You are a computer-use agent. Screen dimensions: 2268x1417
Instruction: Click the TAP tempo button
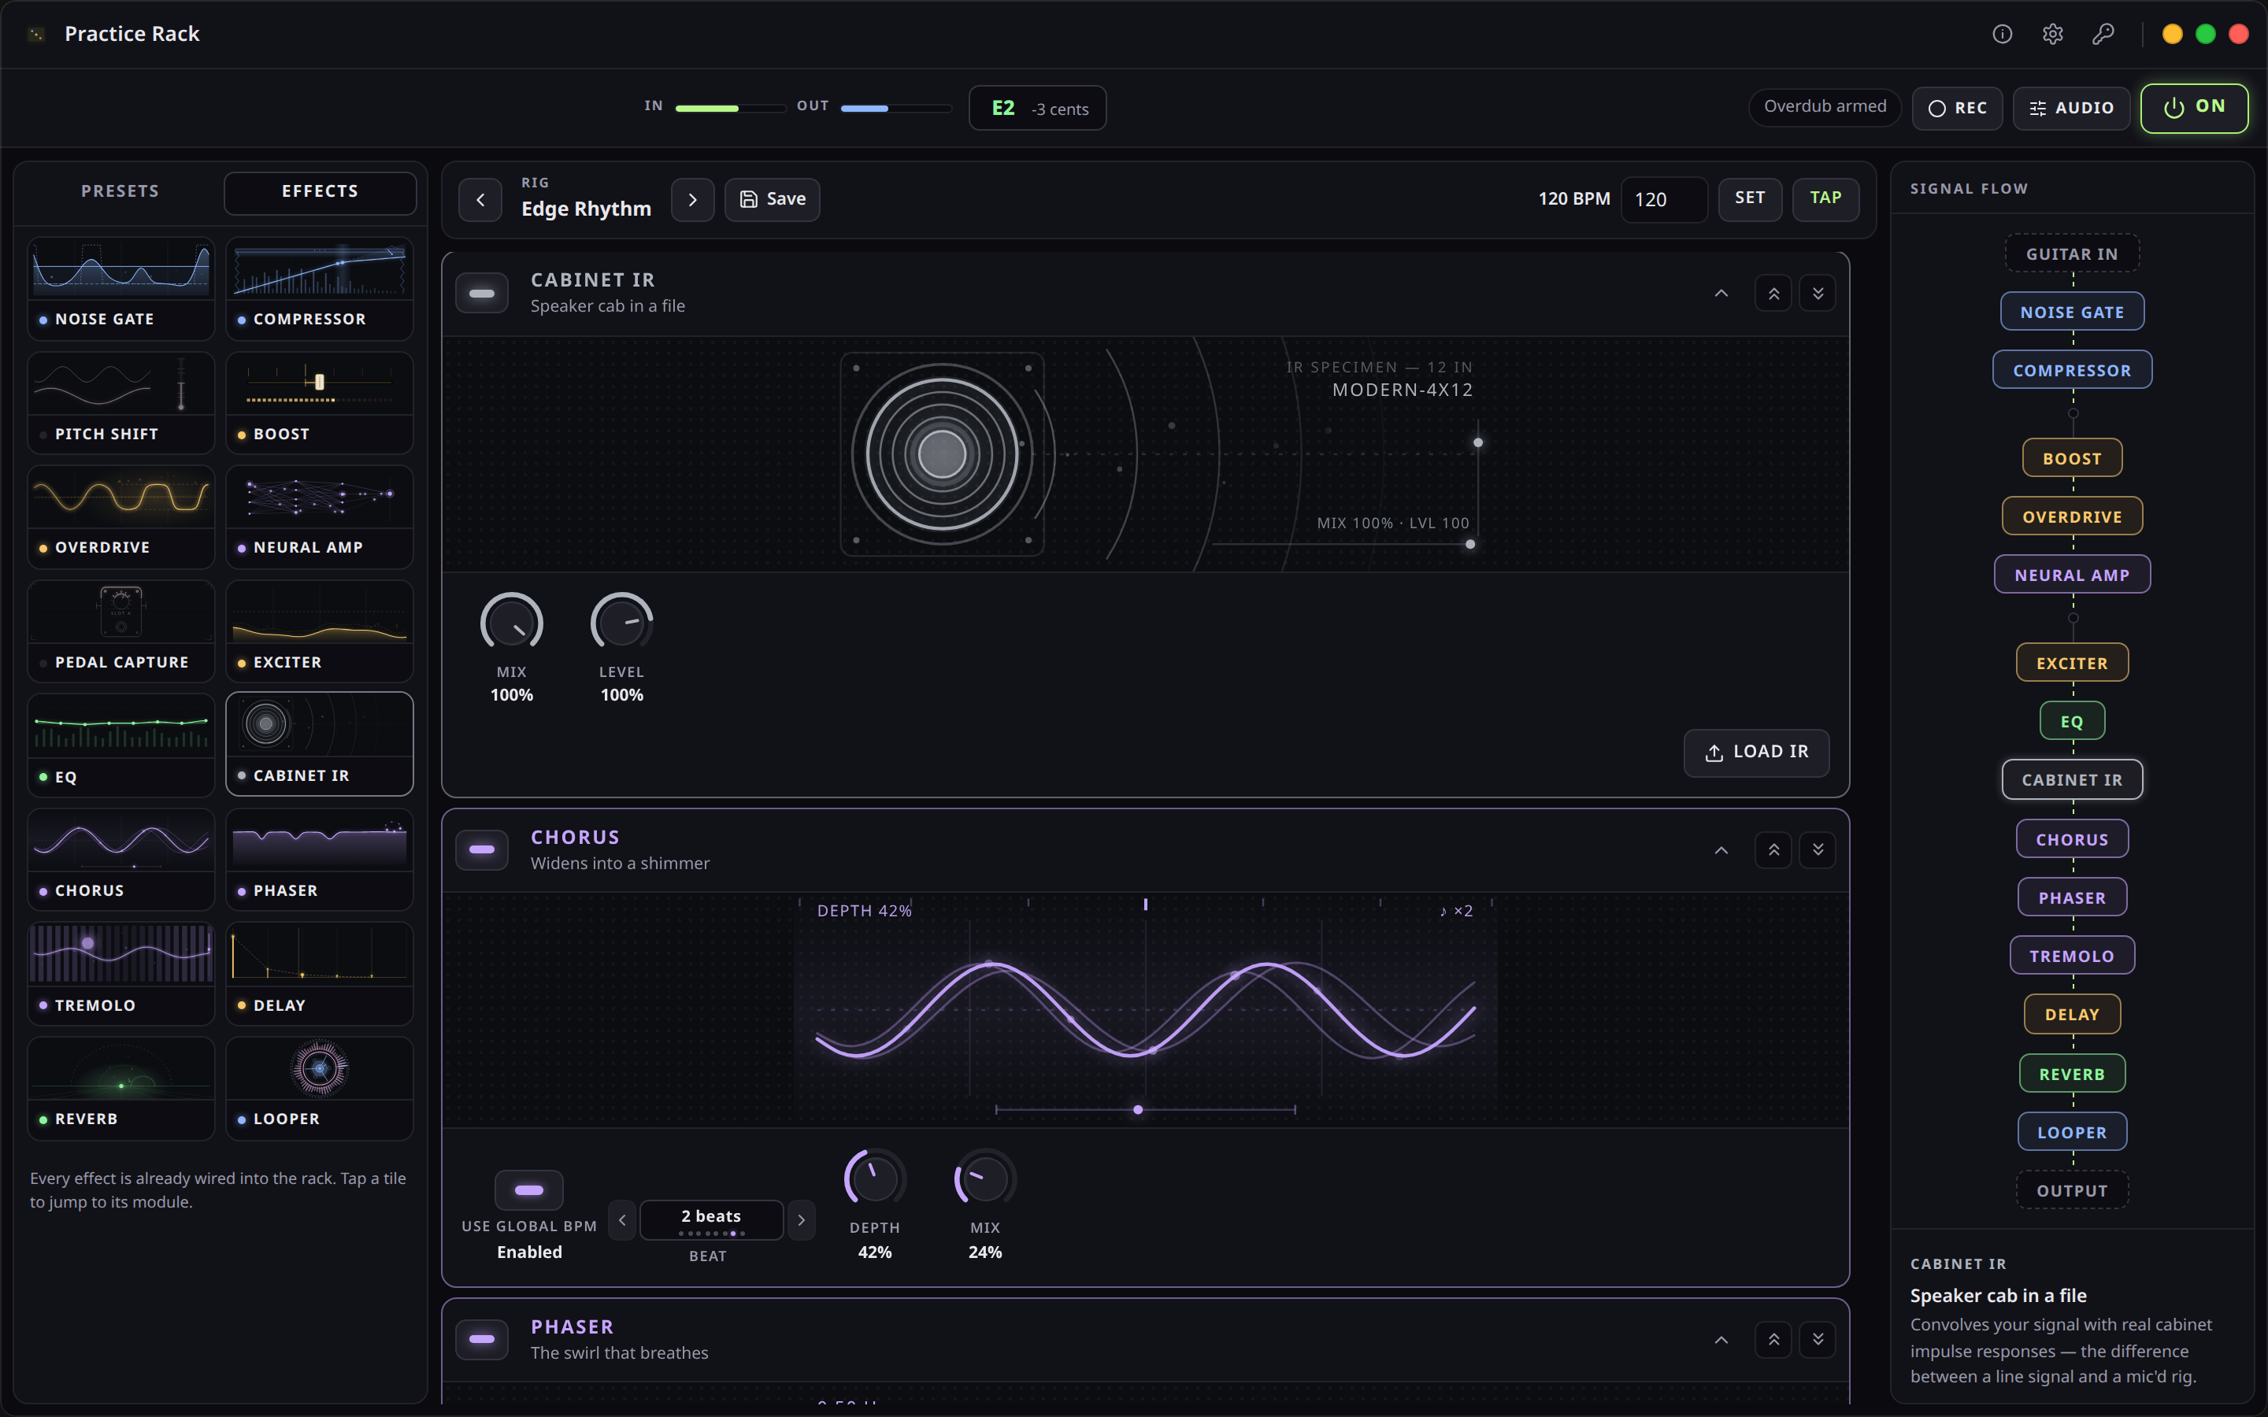(x=1825, y=198)
